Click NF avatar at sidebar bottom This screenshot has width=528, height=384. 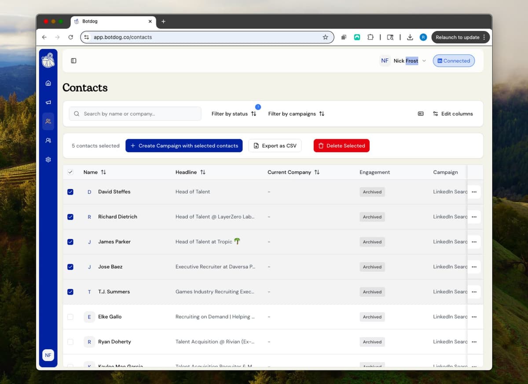point(48,355)
